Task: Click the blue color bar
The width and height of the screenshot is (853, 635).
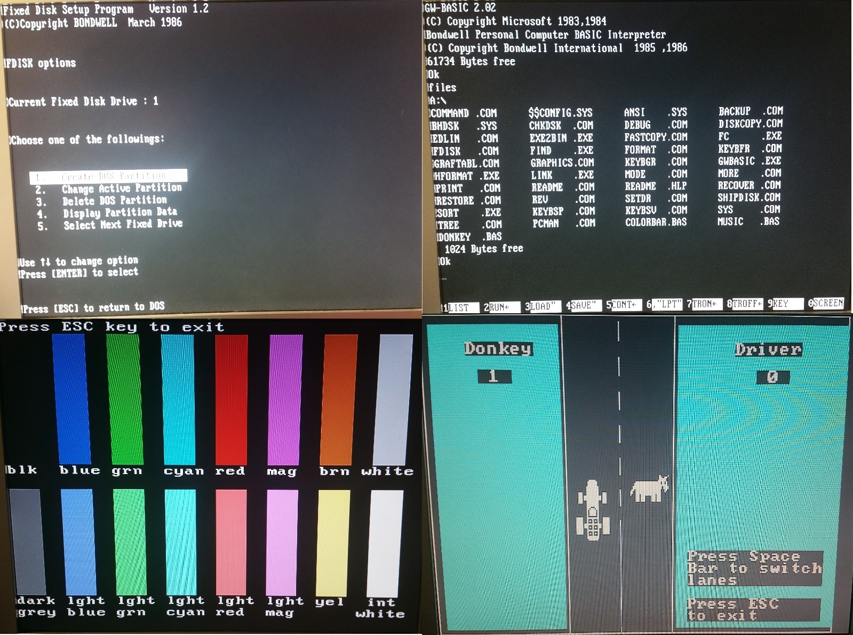Action: tap(70, 398)
